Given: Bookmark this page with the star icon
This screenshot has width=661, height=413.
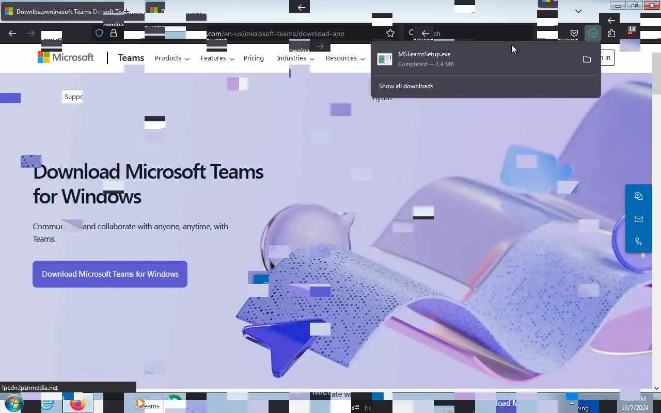Looking at the screenshot, I should coord(390,34).
